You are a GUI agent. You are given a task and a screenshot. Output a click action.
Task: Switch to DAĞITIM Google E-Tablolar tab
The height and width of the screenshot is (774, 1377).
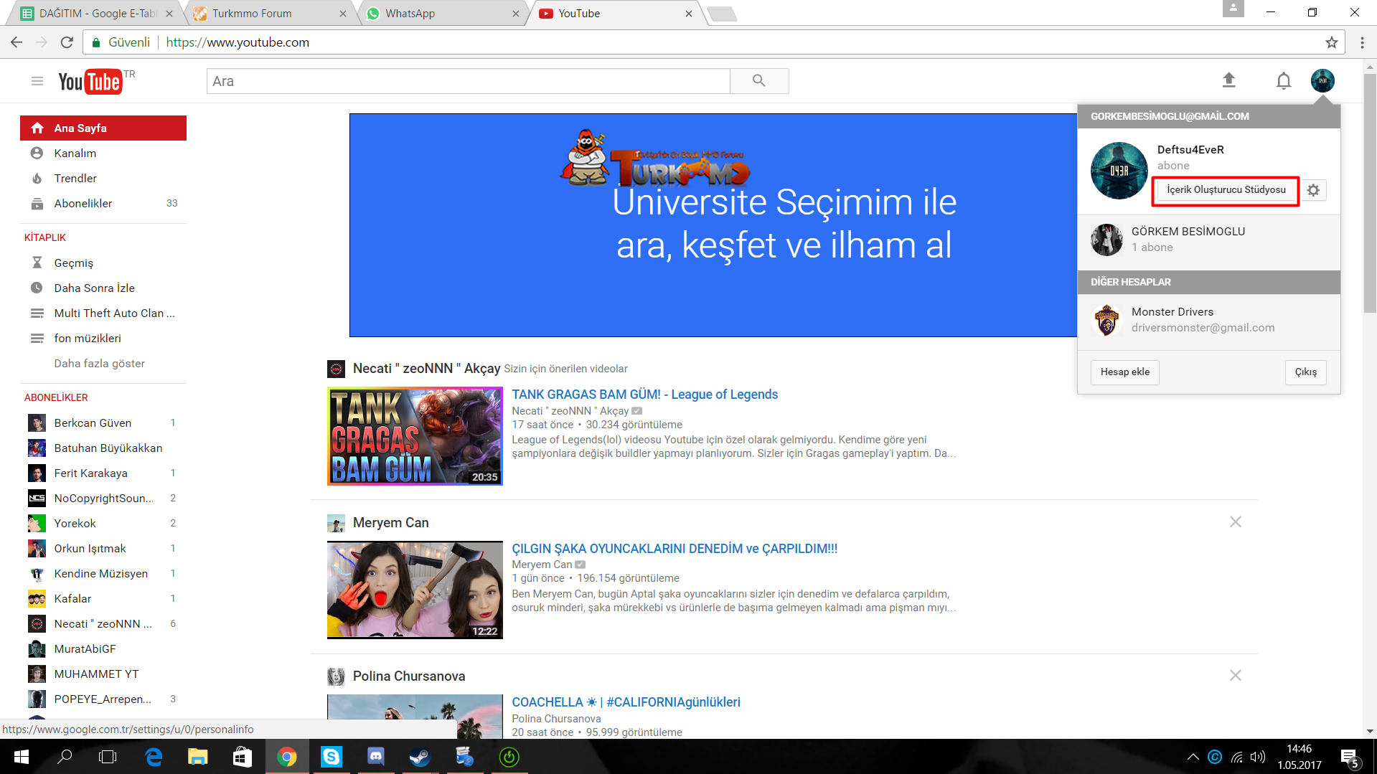(95, 13)
